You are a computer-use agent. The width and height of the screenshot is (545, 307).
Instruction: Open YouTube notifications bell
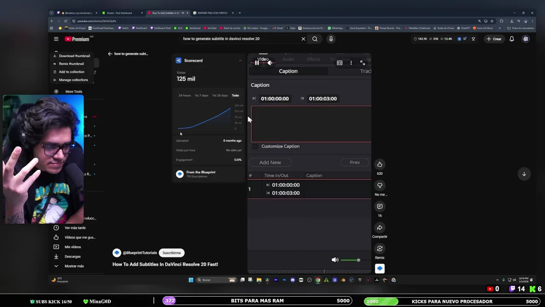pyautogui.click(x=512, y=39)
